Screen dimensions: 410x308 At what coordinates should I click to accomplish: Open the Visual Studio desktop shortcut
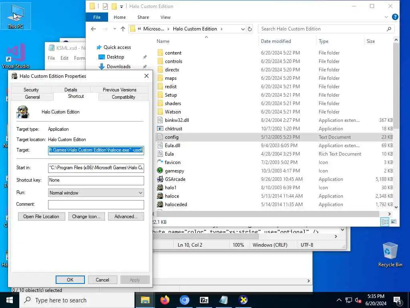coord(16,55)
